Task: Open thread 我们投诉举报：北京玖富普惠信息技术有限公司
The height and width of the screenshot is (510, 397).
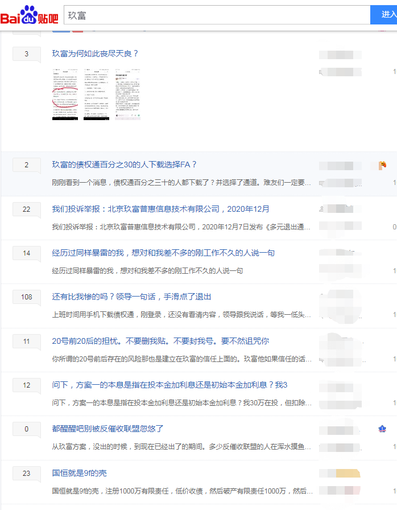Action: coord(160,209)
